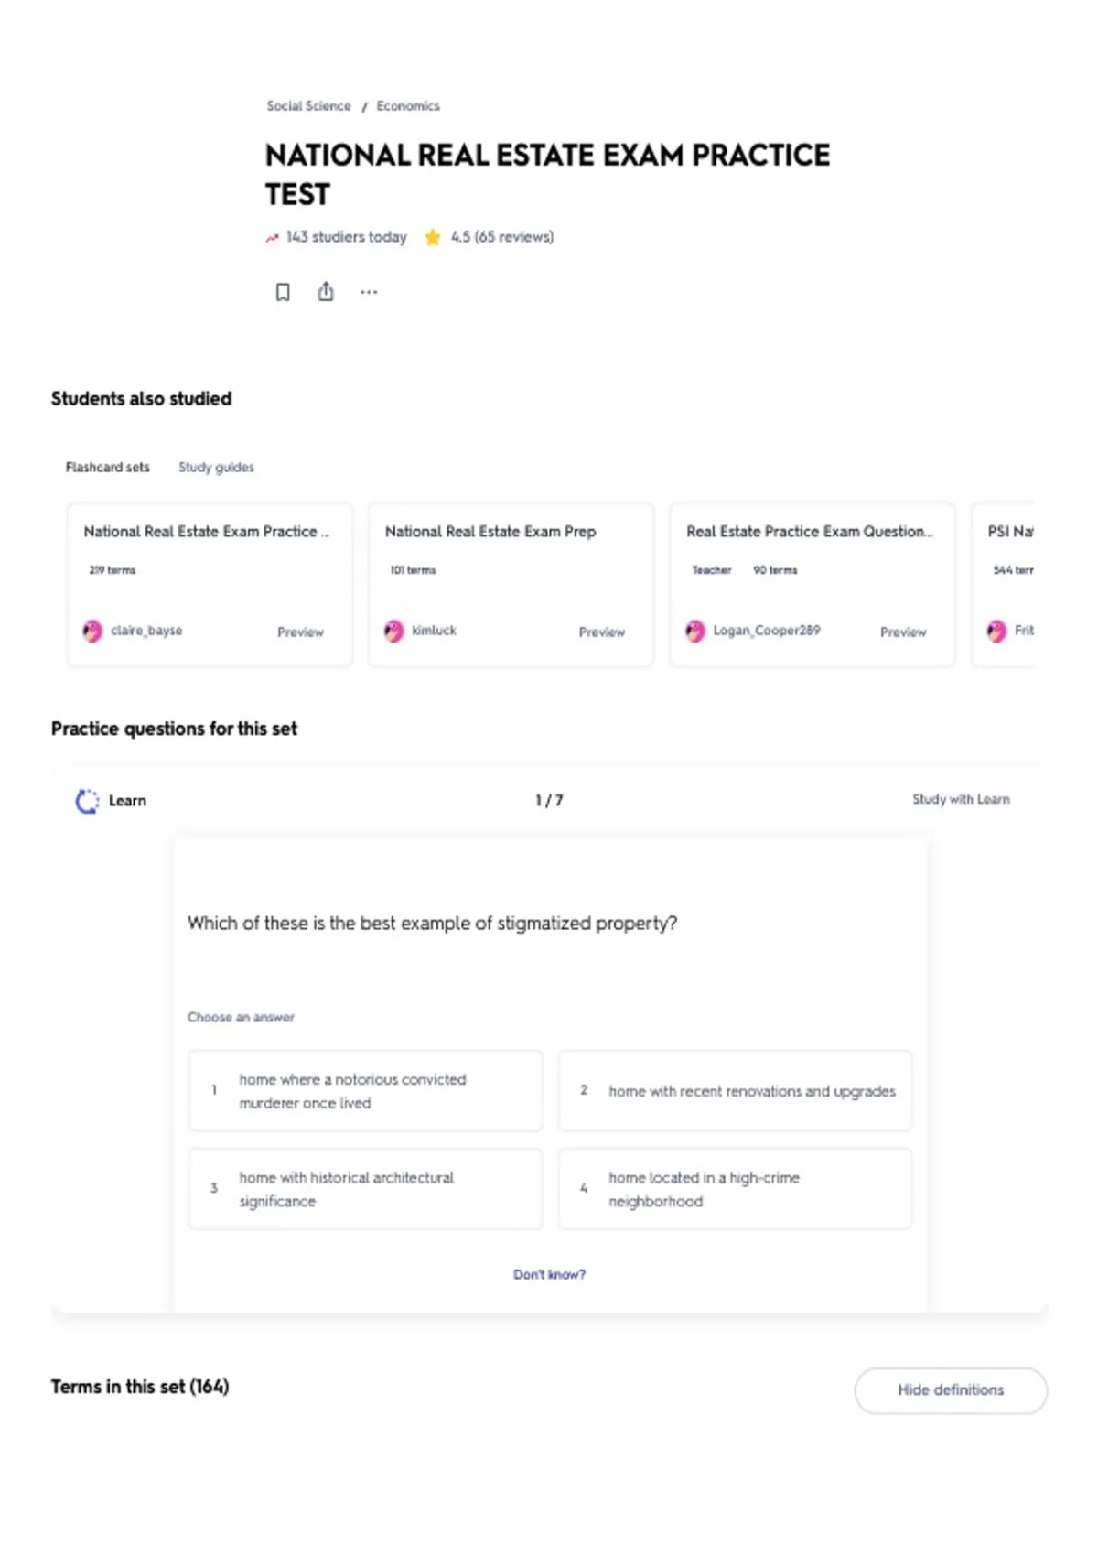Bookmark this practice test set
Image resolution: width=1098 pixels, height=1556 pixels.
click(x=283, y=292)
